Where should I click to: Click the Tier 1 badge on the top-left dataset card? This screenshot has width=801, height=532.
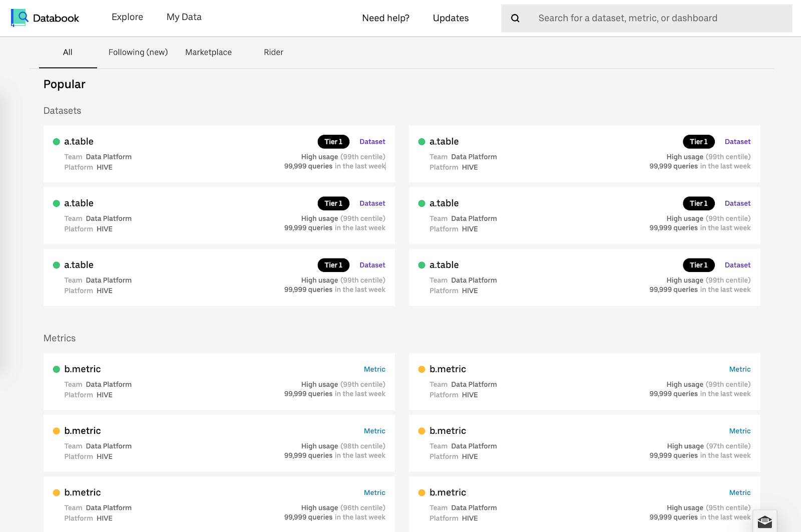pos(333,142)
